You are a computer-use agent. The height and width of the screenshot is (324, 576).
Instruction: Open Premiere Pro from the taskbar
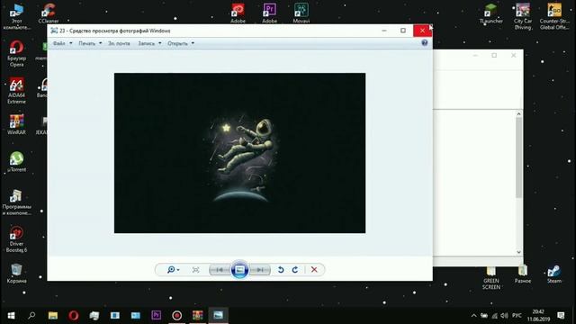pyautogui.click(x=156, y=315)
